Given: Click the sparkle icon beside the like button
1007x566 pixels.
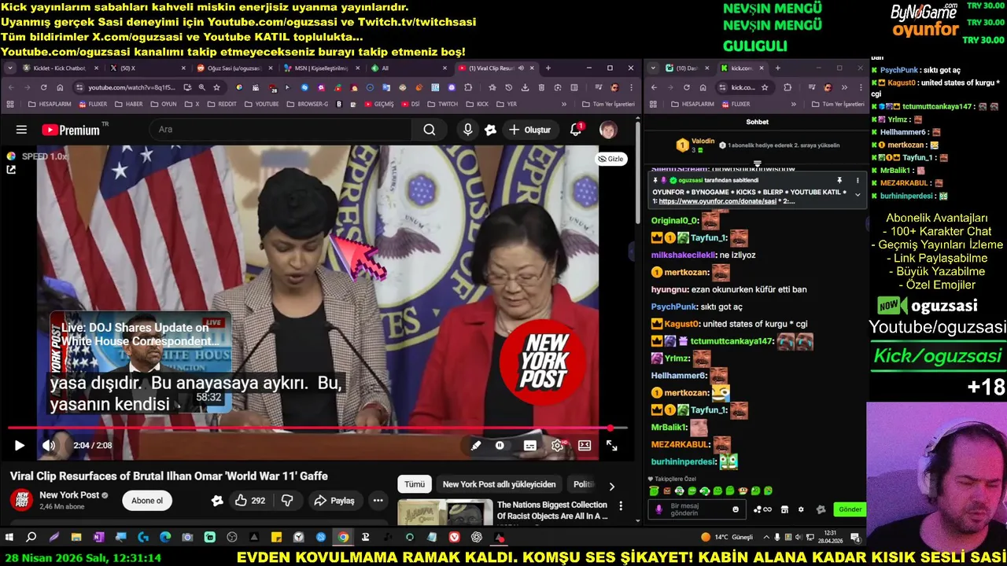Looking at the screenshot, I should coord(217,501).
